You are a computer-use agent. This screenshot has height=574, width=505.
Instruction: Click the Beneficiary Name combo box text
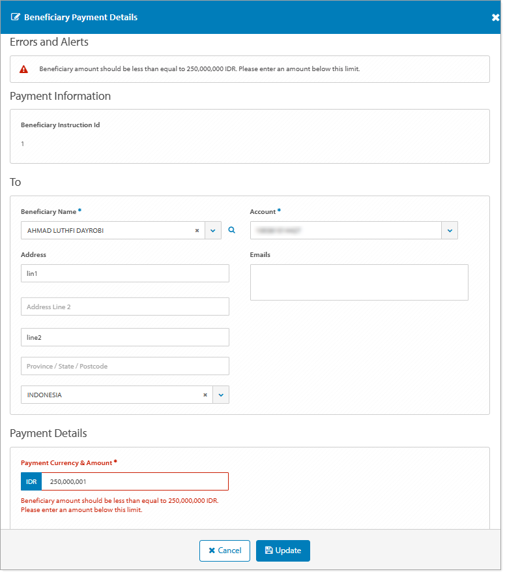tap(108, 230)
